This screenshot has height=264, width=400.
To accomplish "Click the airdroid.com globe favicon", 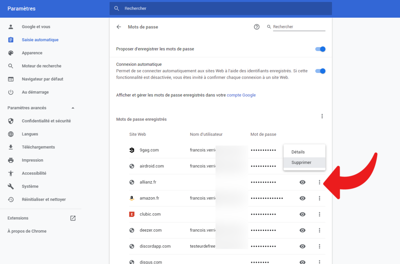I will pyautogui.click(x=132, y=166).
